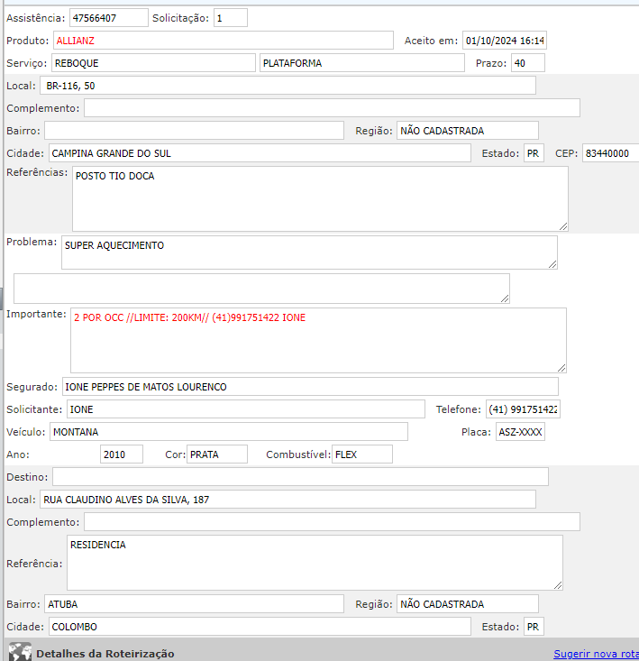The image size is (639, 661).
Task: Click the Ano field 2010
Action: point(122,454)
